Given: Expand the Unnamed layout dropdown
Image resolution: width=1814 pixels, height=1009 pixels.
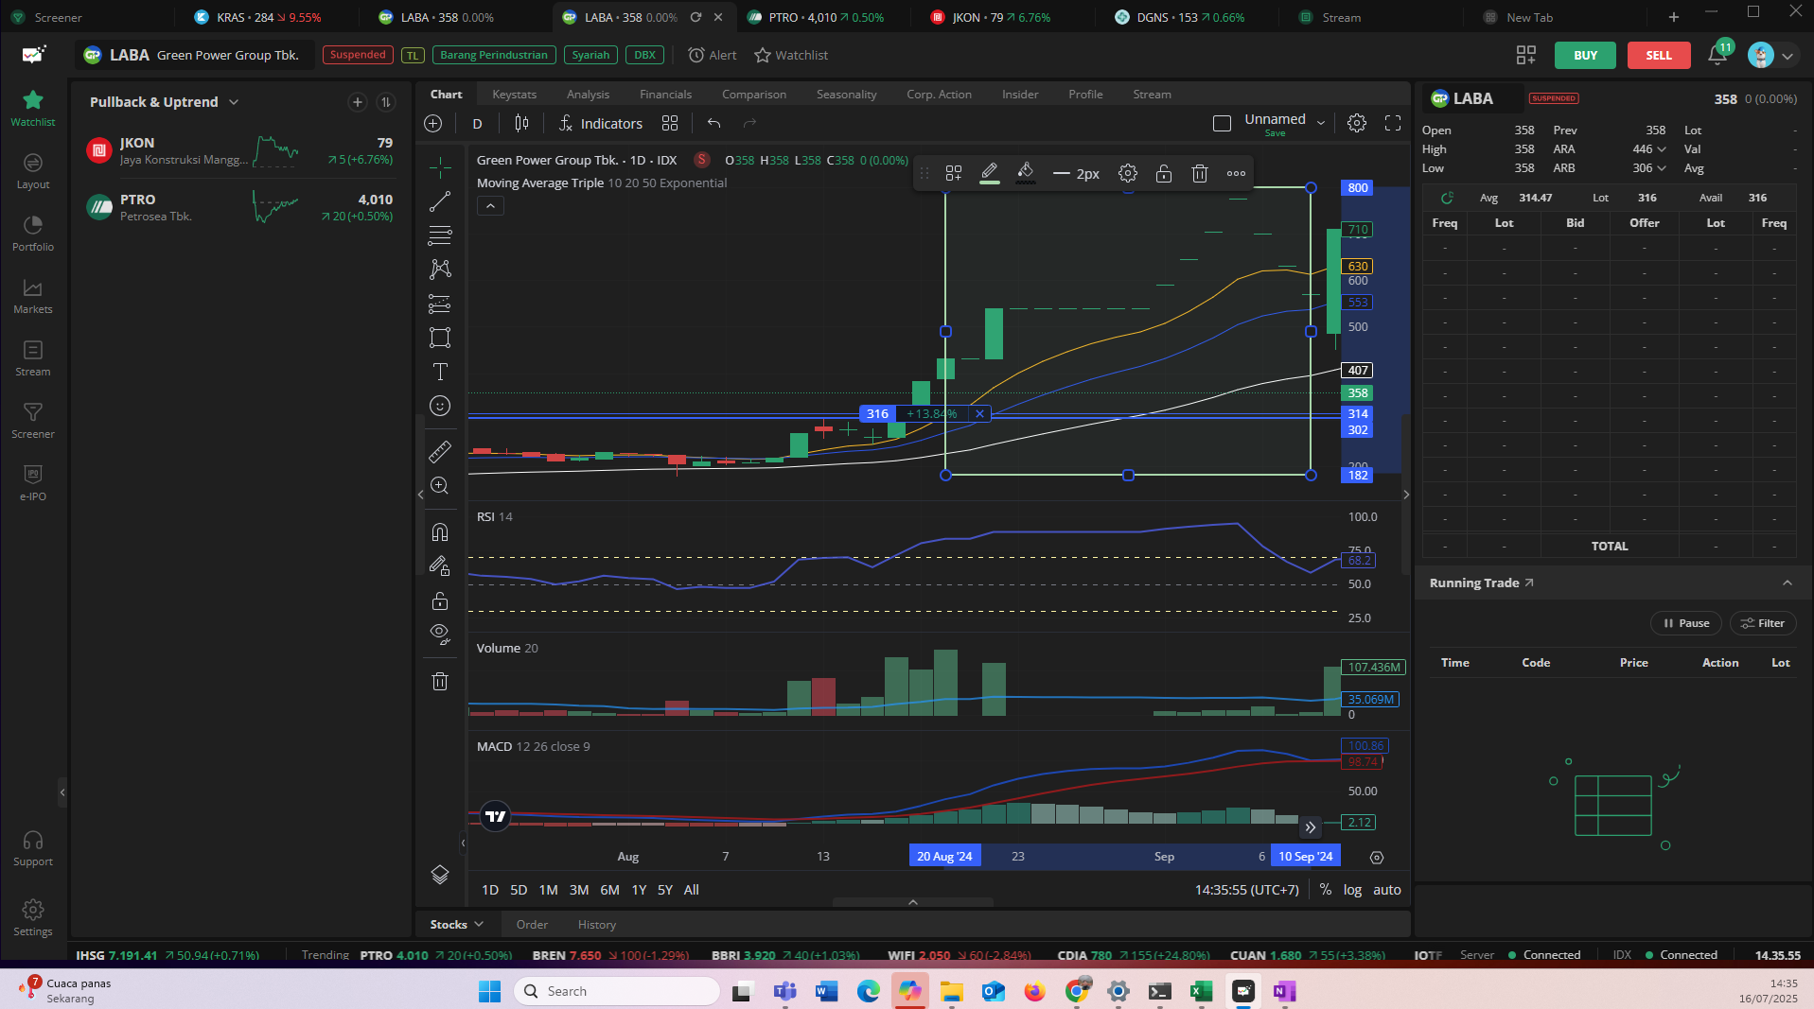Looking at the screenshot, I should click(x=1321, y=123).
